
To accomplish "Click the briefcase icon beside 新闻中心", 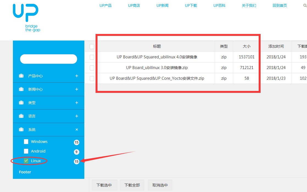I will (x=21, y=89).
